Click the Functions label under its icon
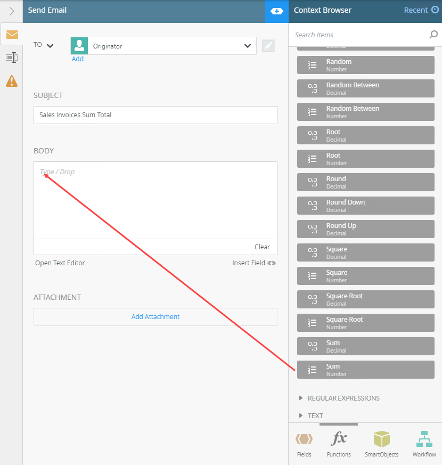The image size is (442, 465). (339, 454)
